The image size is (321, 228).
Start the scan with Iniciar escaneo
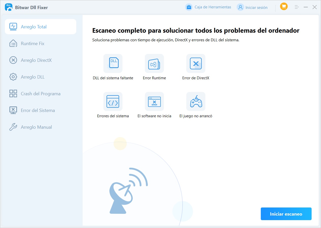pyautogui.click(x=286, y=214)
